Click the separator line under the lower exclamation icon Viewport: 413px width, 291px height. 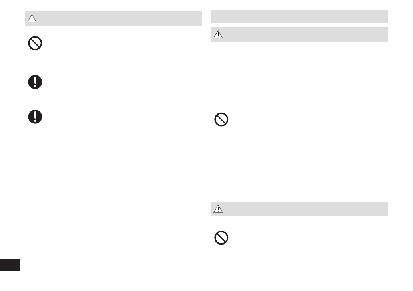(x=113, y=130)
